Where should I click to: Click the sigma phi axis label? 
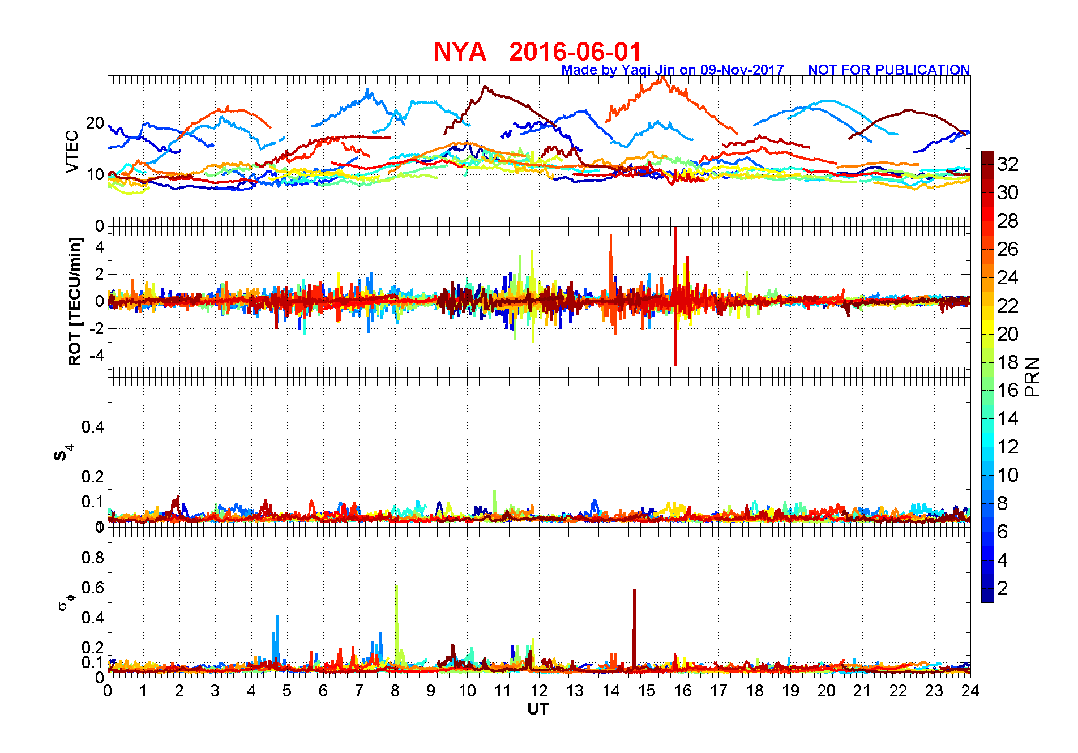tap(66, 602)
